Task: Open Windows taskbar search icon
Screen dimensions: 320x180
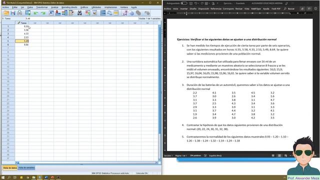Action: (x=9, y=177)
